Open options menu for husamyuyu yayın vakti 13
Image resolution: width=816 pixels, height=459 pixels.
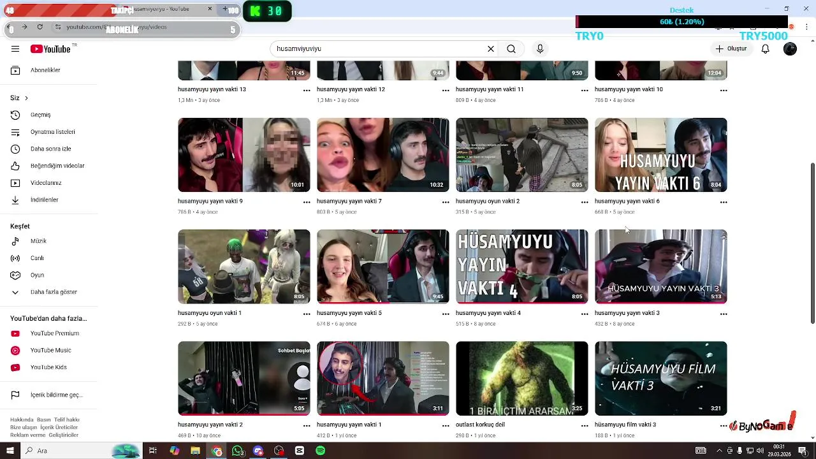(x=307, y=91)
